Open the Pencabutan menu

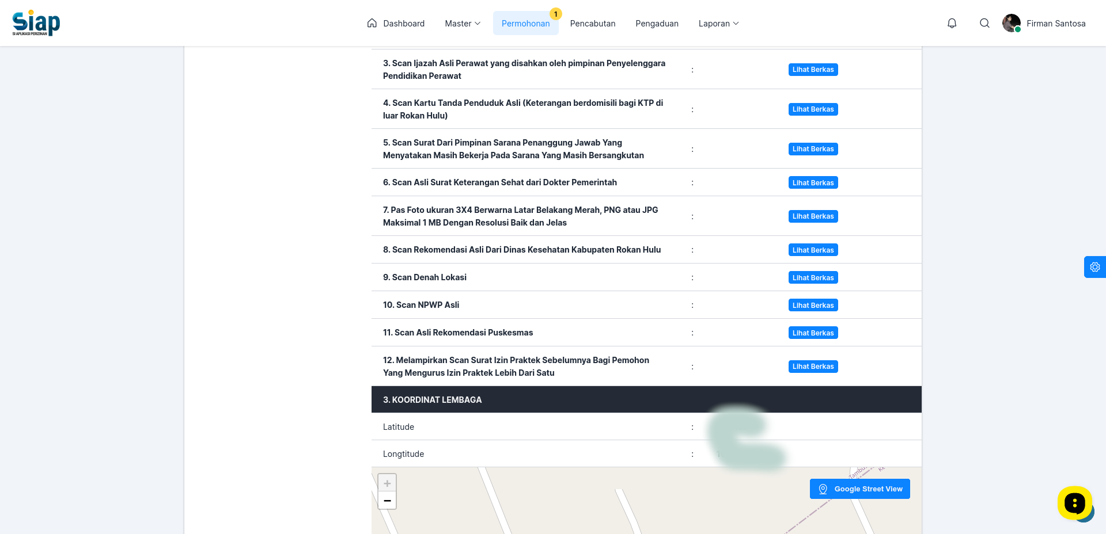[593, 24]
